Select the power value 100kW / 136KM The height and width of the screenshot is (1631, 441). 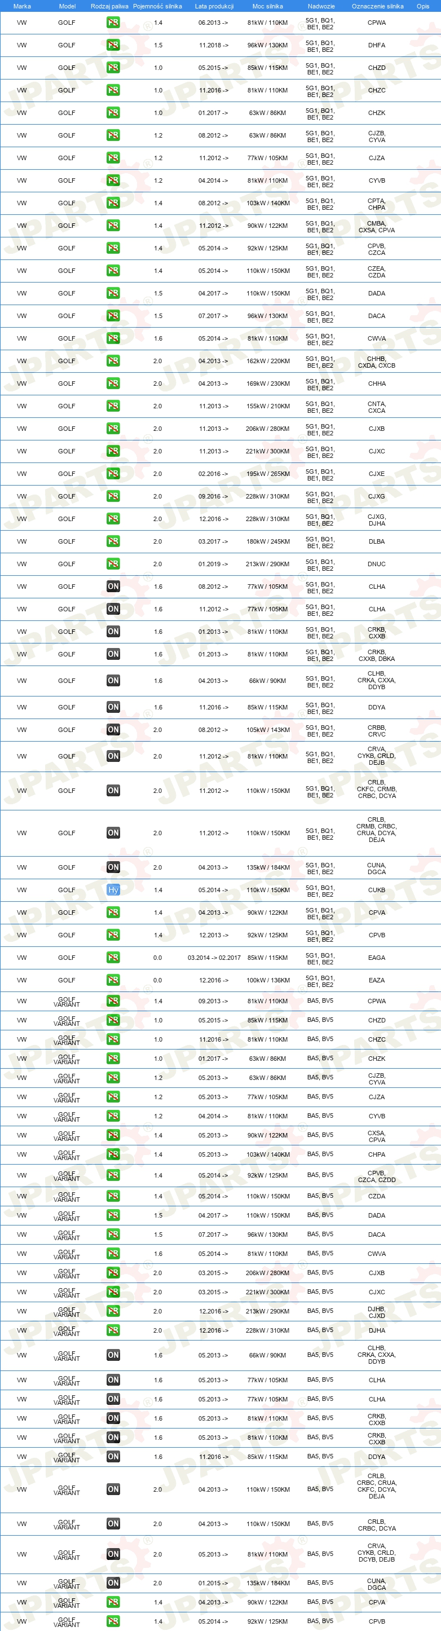(x=268, y=981)
